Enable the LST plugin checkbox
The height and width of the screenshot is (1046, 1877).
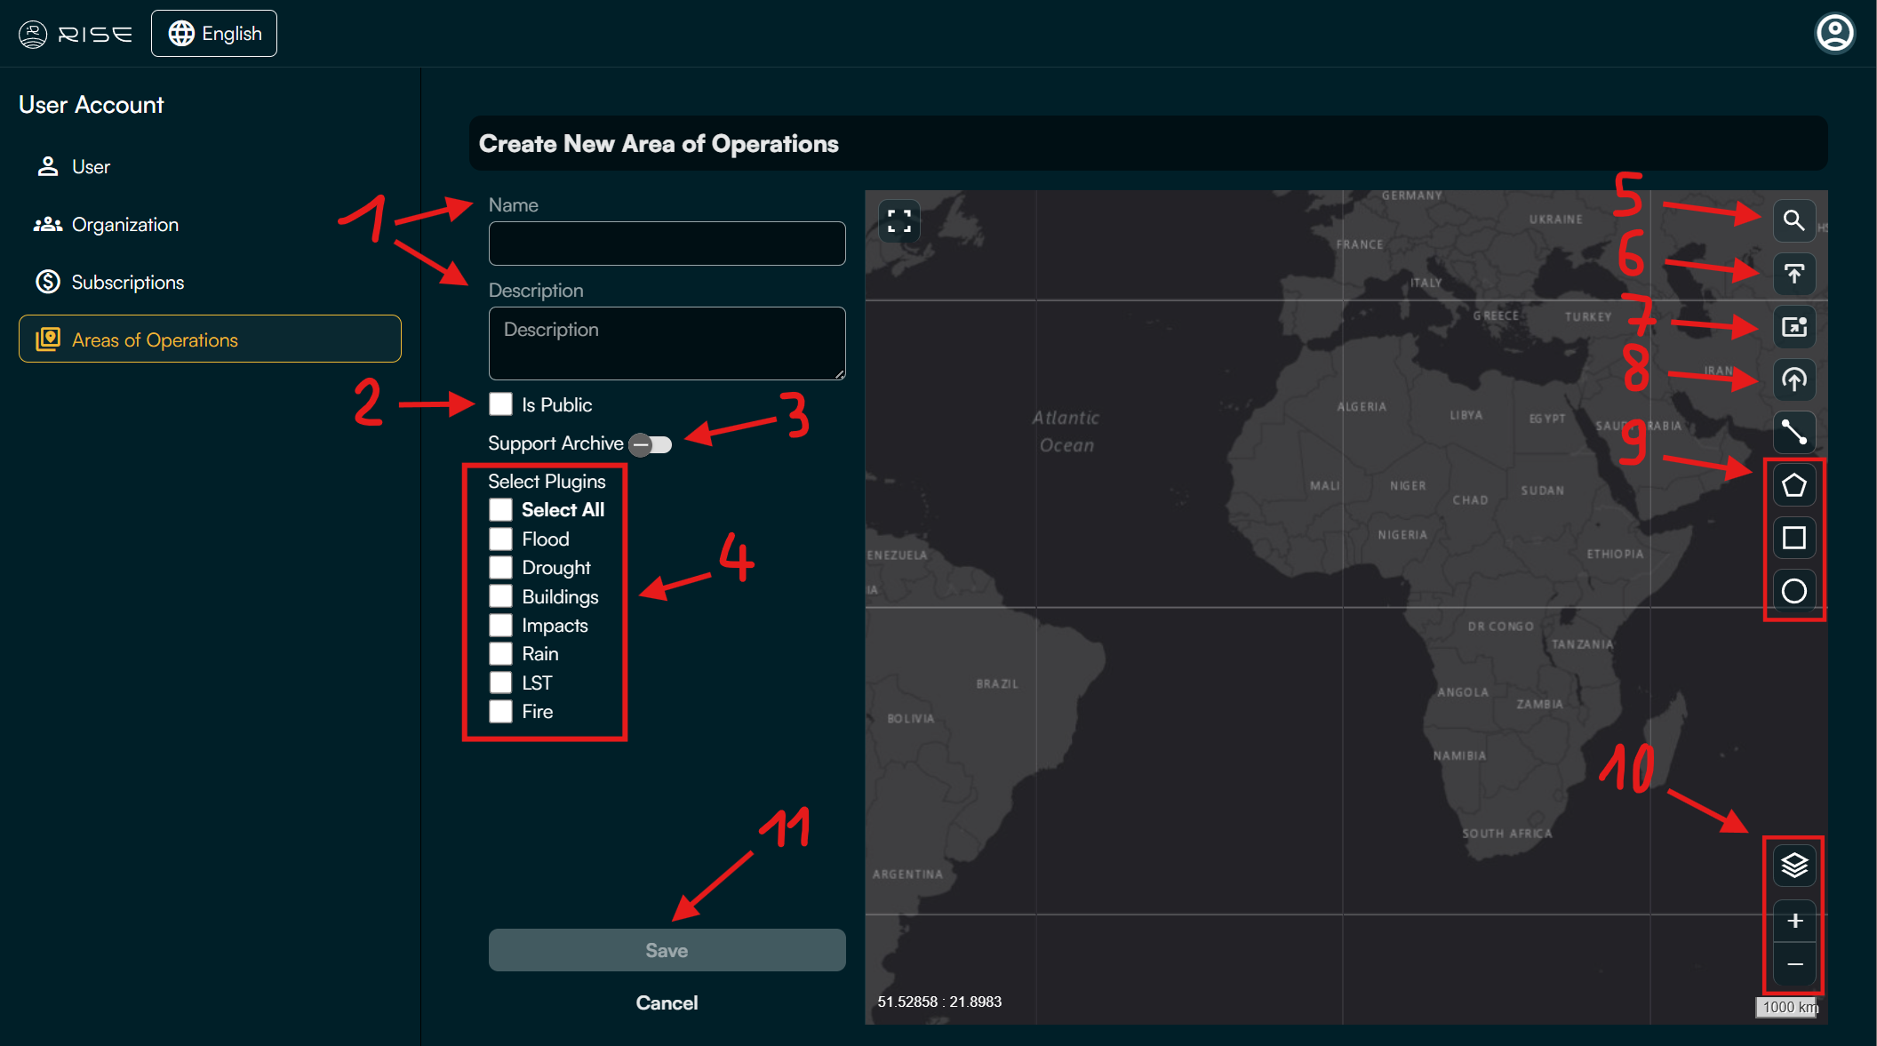[x=500, y=683]
